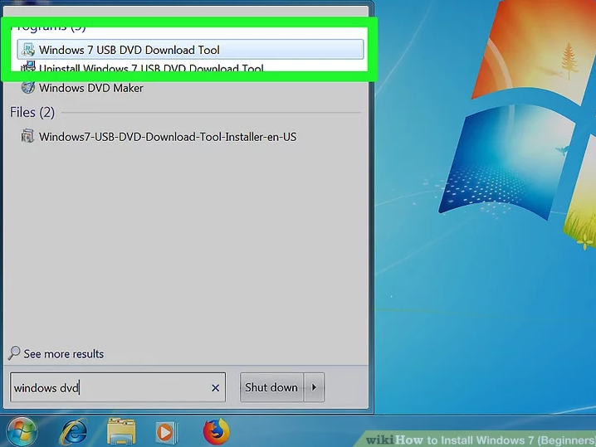Click inside the 'windows dvd' search box
Image resolution: width=596 pixels, height=447 pixels.
[108, 387]
